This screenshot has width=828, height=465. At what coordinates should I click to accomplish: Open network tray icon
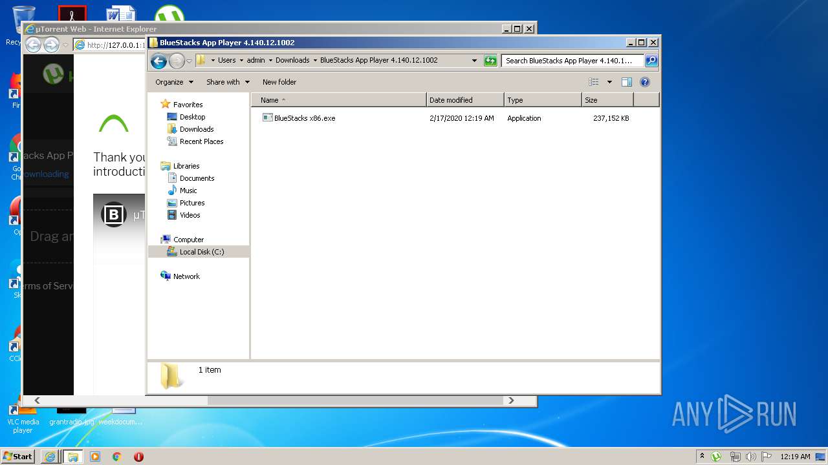735,457
